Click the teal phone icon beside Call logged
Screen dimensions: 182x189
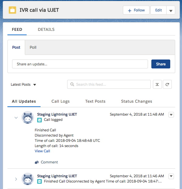coord(39,120)
